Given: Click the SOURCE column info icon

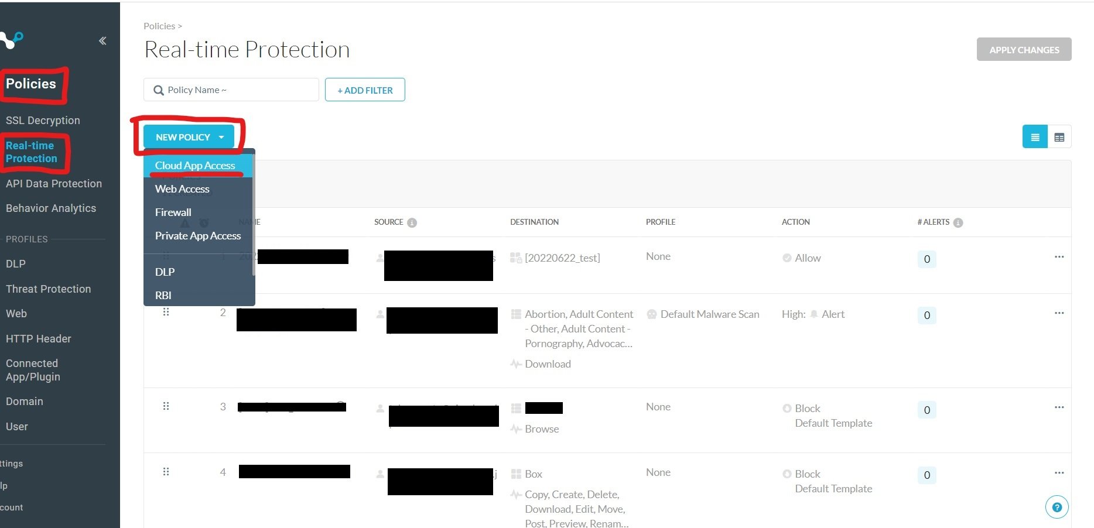Looking at the screenshot, I should 412,222.
